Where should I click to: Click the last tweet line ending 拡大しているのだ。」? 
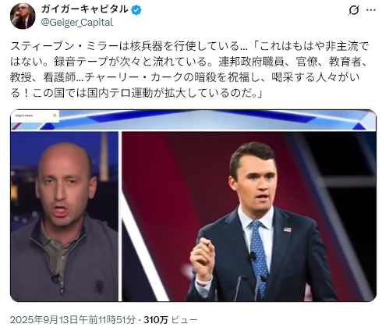(136, 93)
